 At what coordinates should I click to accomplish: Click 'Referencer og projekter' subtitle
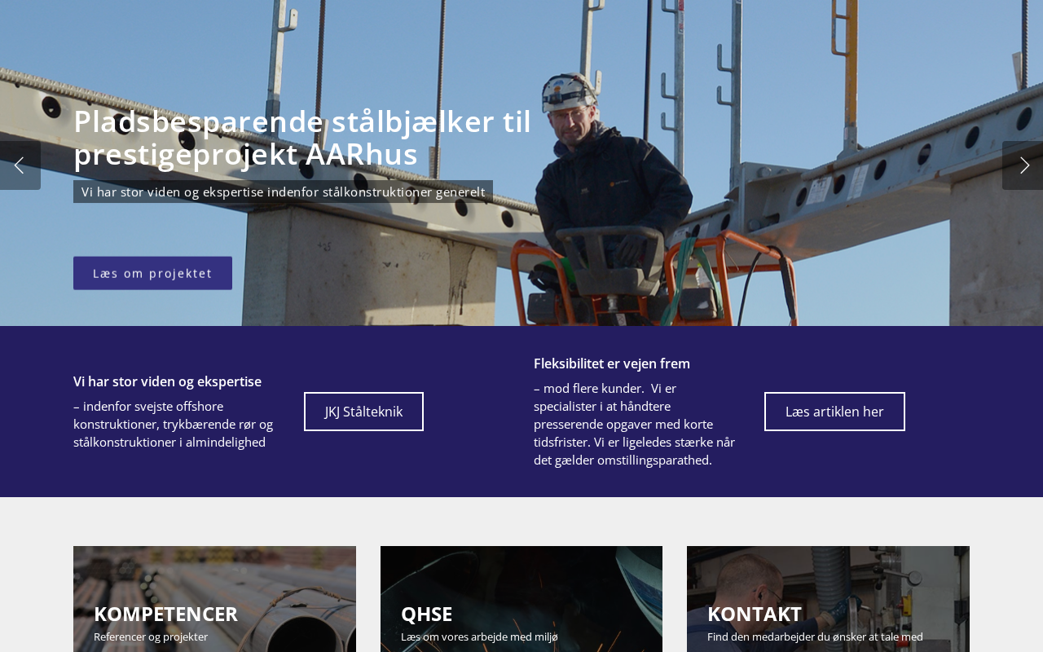[151, 637]
